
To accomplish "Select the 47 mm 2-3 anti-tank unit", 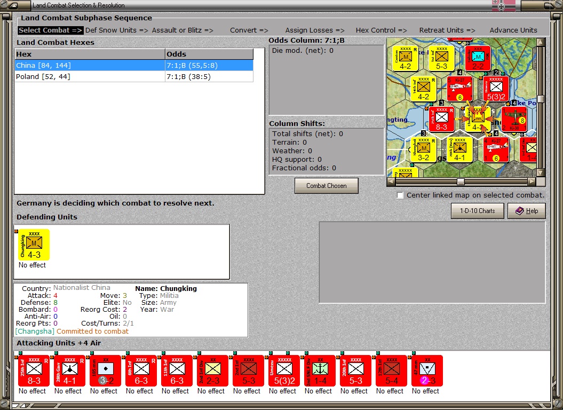I will tap(427, 371).
